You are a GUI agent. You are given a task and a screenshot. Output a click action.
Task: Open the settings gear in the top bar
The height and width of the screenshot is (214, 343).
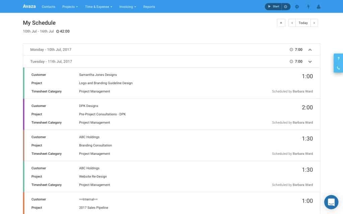(x=297, y=6)
